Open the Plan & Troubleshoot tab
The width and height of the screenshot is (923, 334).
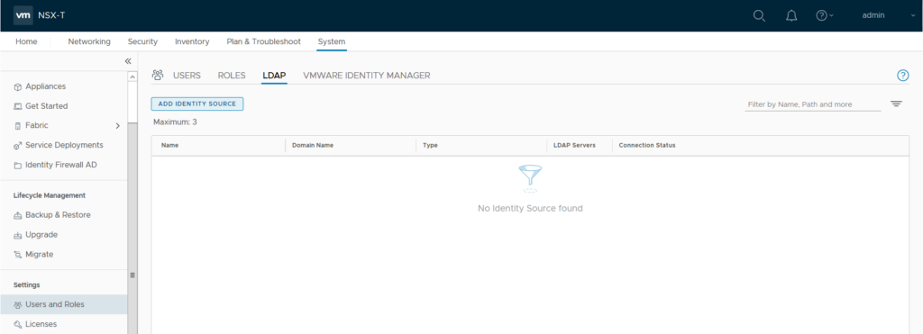tap(264, 41)
